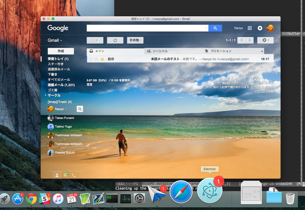Switch to the メイン tab

116,51
